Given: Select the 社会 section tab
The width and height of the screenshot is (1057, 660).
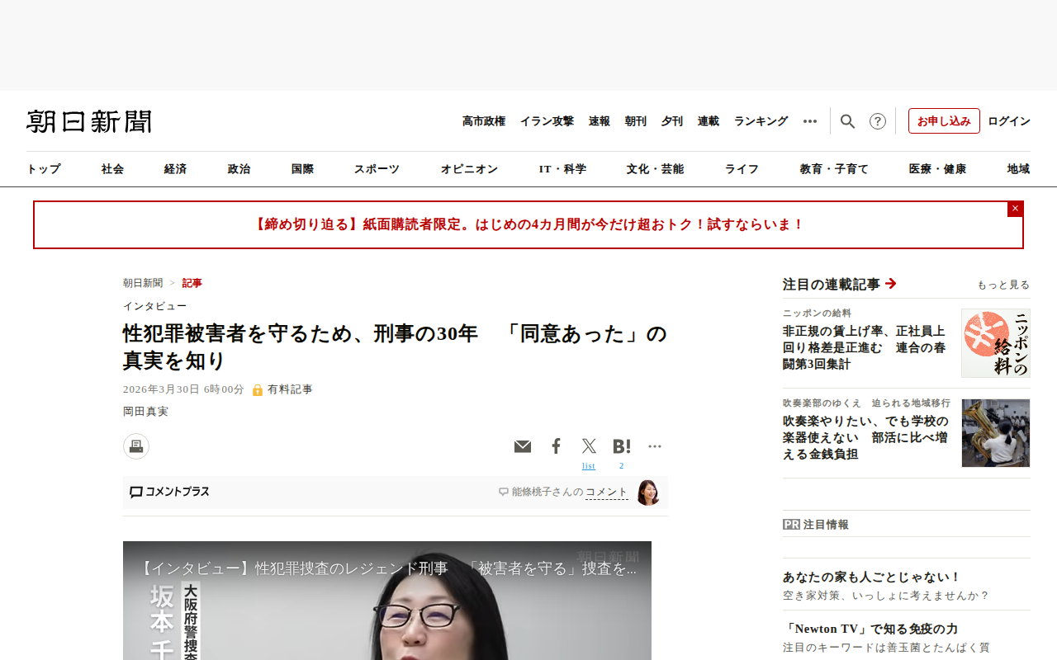Looking at the screenshot, I should point(113,169).
